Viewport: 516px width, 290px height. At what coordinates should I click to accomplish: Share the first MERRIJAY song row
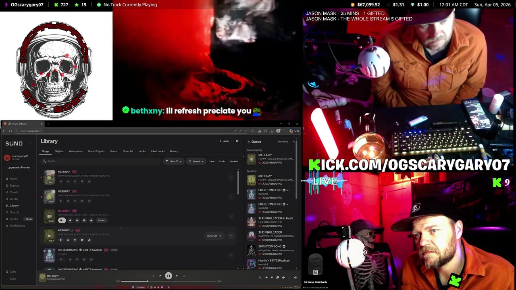89,181
